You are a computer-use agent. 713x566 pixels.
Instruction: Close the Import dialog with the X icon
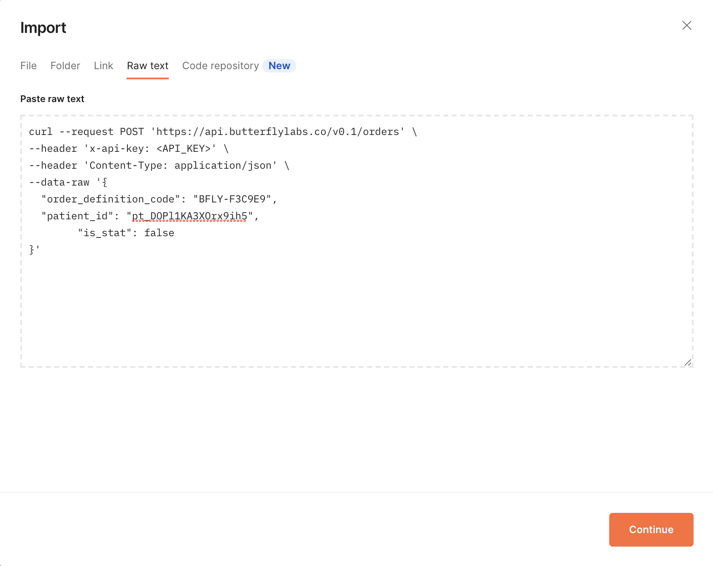click(x=686, y=26)
